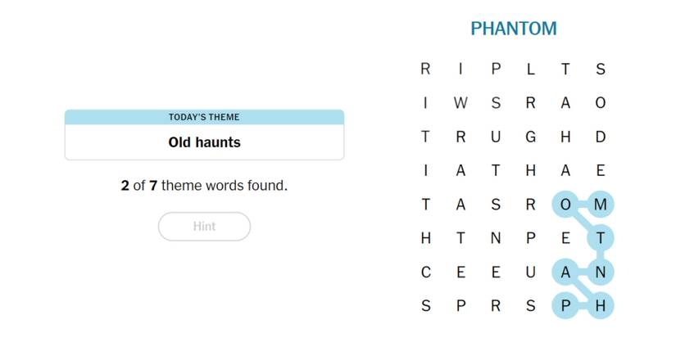Select the letter L in the top row

point(530,70)
